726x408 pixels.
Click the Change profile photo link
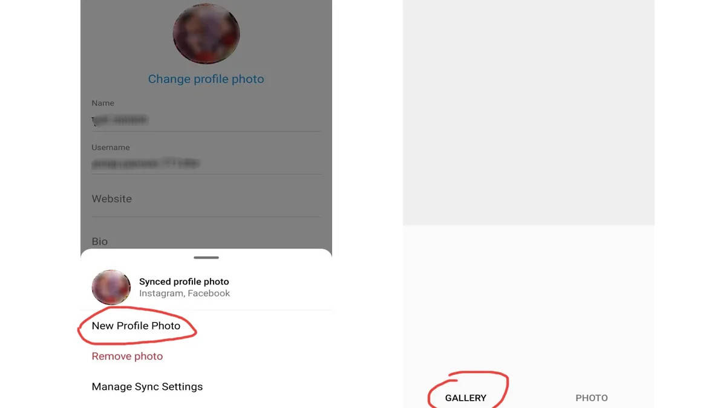coord(206,79)
